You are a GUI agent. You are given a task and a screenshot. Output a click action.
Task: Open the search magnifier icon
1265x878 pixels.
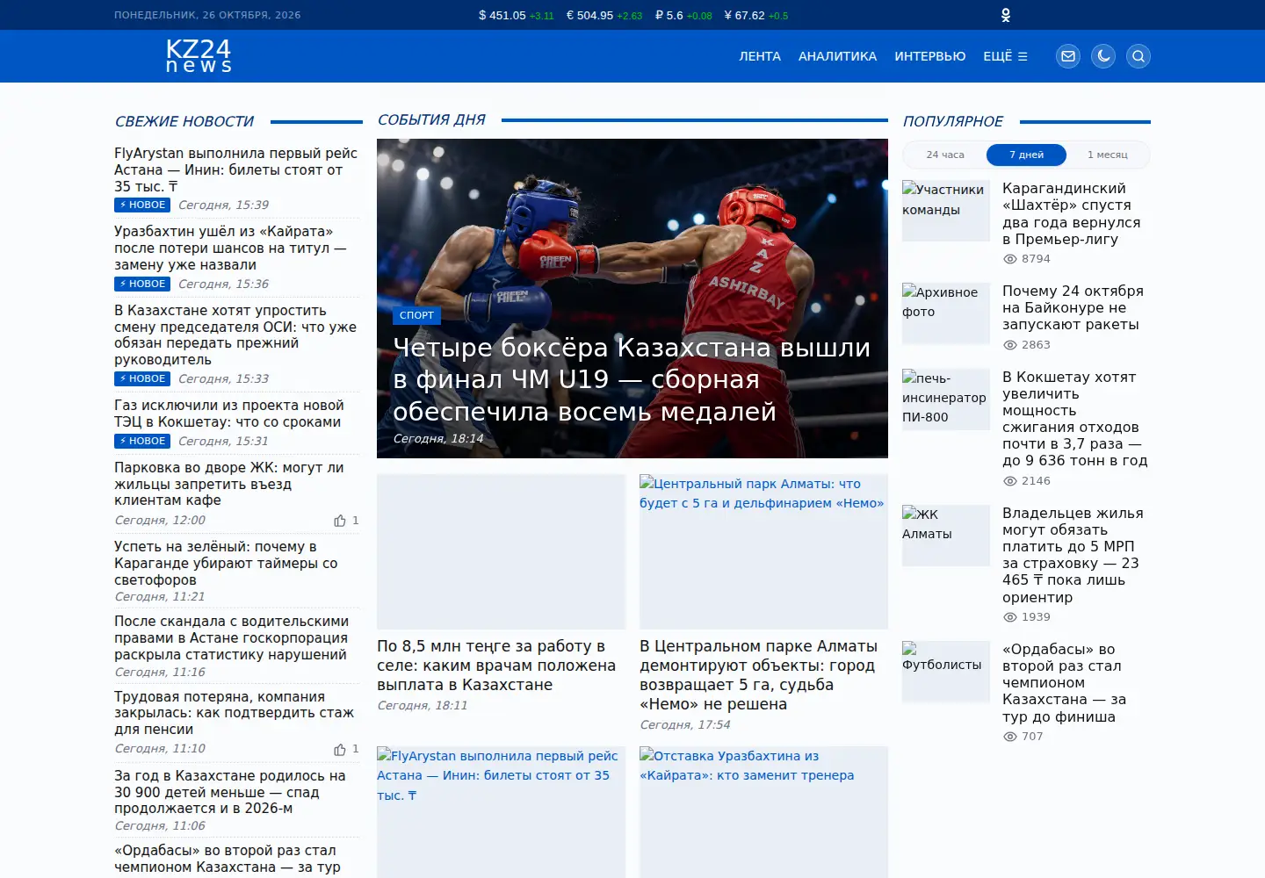click(1138, 56)
